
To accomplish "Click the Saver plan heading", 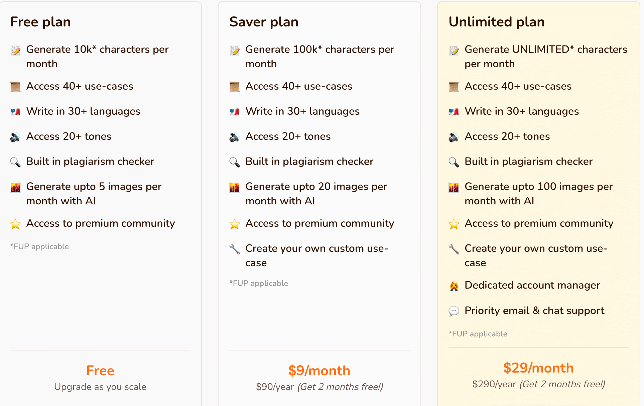I will pos(264,22).
